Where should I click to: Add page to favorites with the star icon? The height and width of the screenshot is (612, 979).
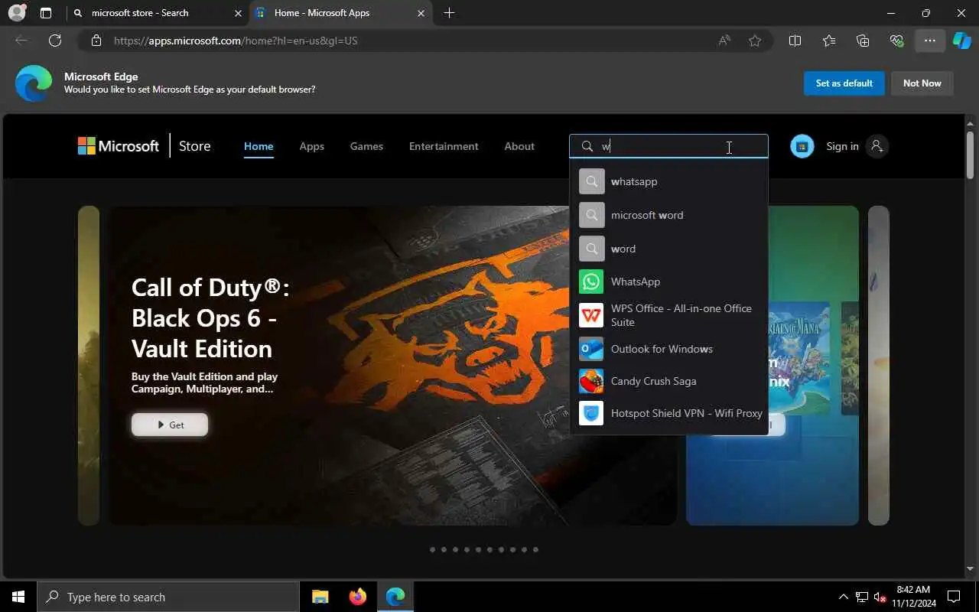point(755,41)
